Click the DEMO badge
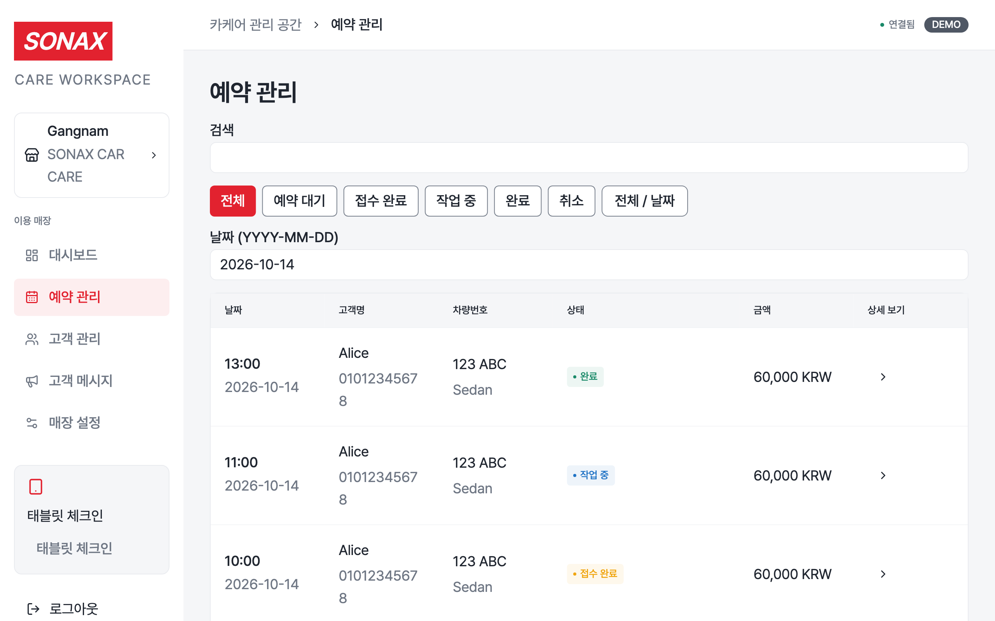The height and width of the screenshot is (621, 995). [946, 24]
